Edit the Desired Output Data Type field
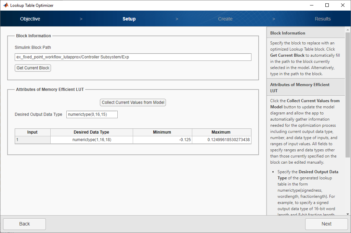 (92, 114)
